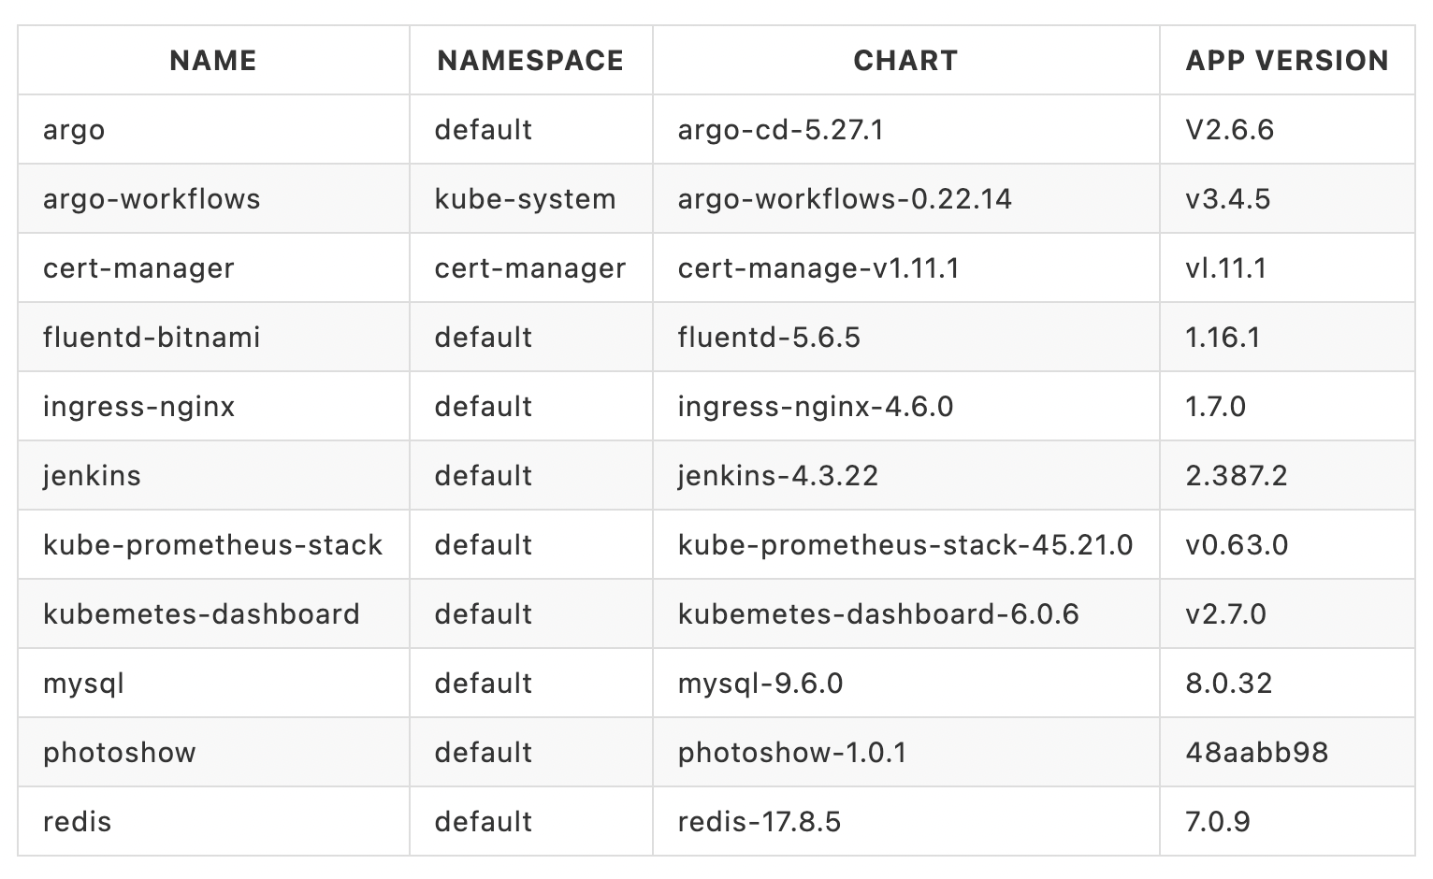Click the 48aabb98 app version cell
The width and height of the screenshot is (1433, 879).
coord(1256,753)
